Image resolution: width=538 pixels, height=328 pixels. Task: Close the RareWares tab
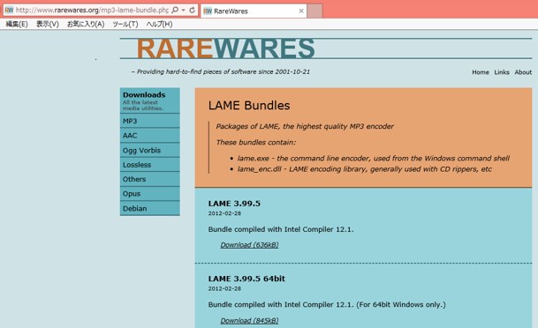click(301, 11)
